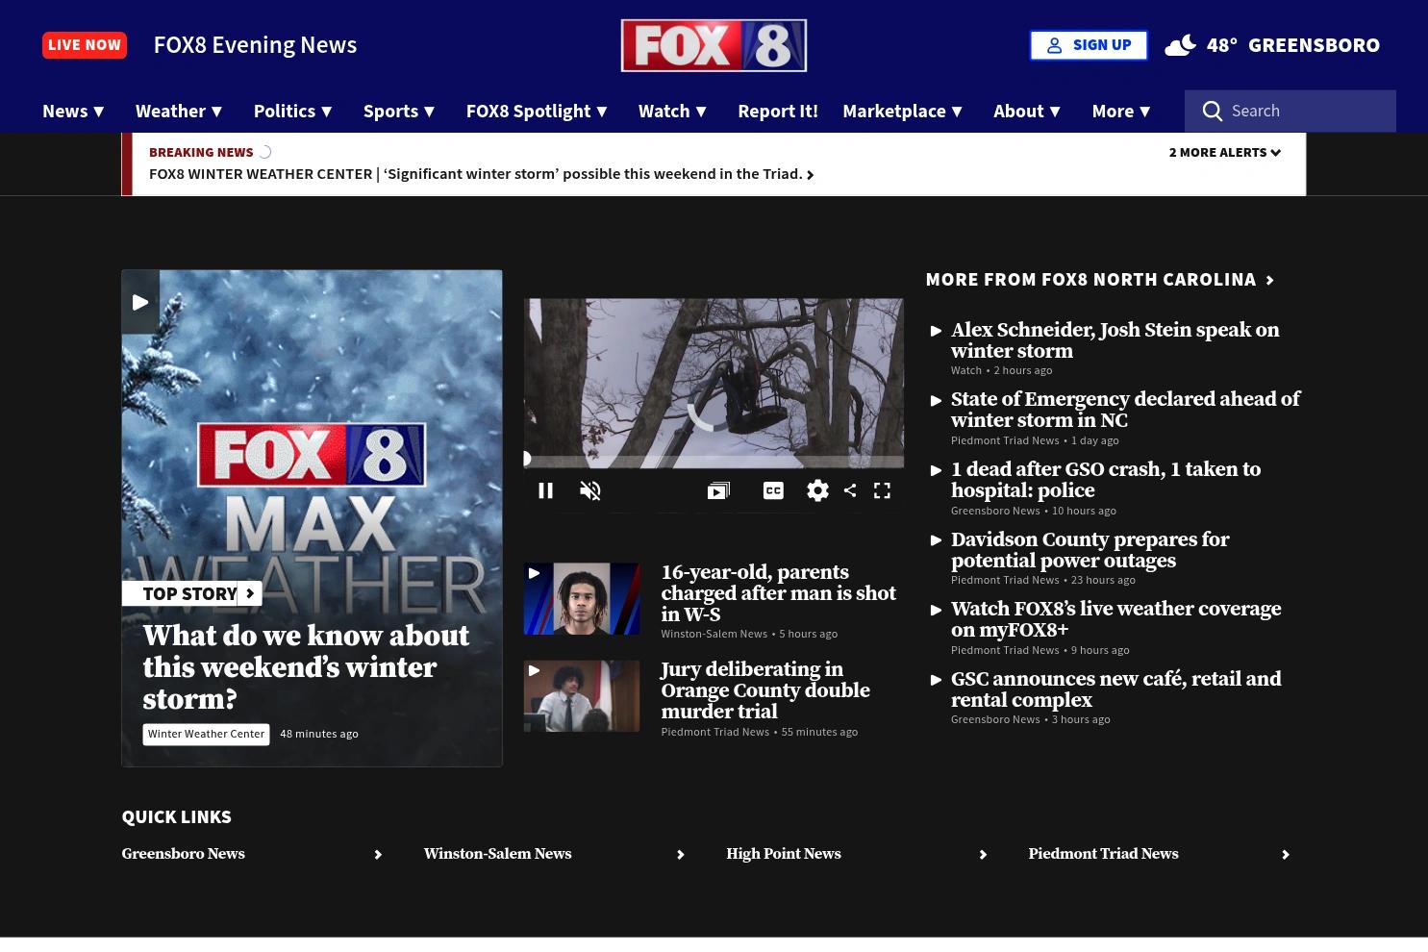Pause the video player

[545, 490]
